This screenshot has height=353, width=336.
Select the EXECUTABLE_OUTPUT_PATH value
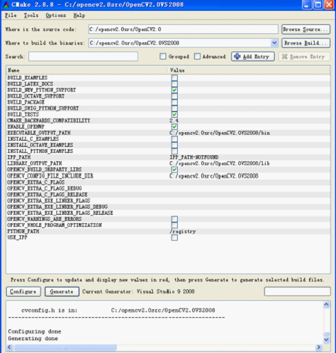[220, 133]
